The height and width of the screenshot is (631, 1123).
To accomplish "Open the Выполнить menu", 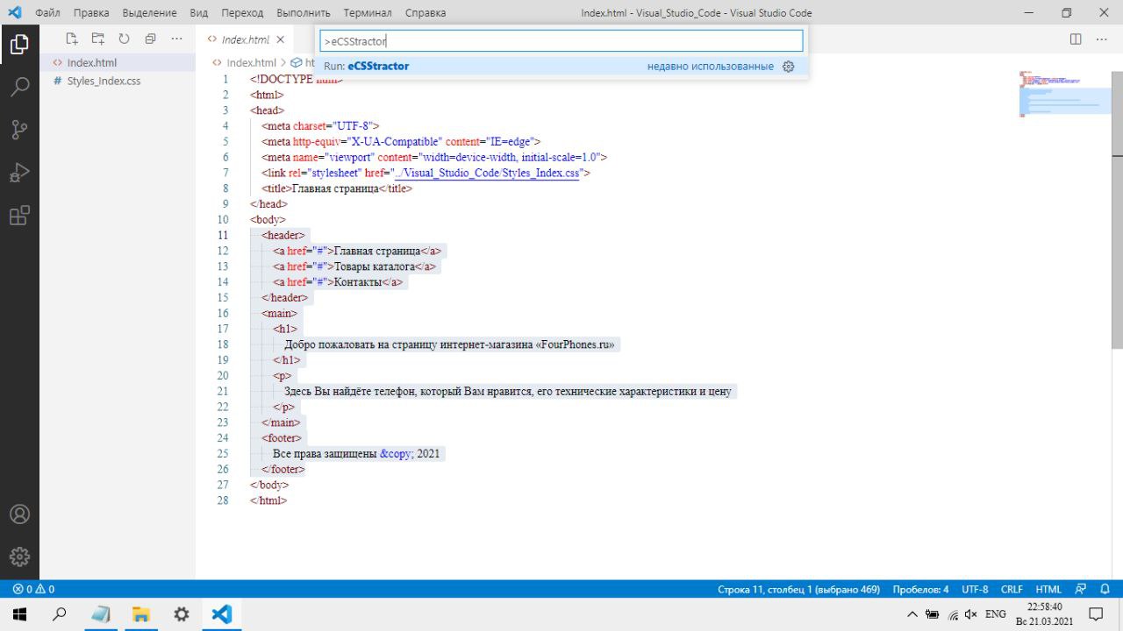I will (x=303, y=13).
